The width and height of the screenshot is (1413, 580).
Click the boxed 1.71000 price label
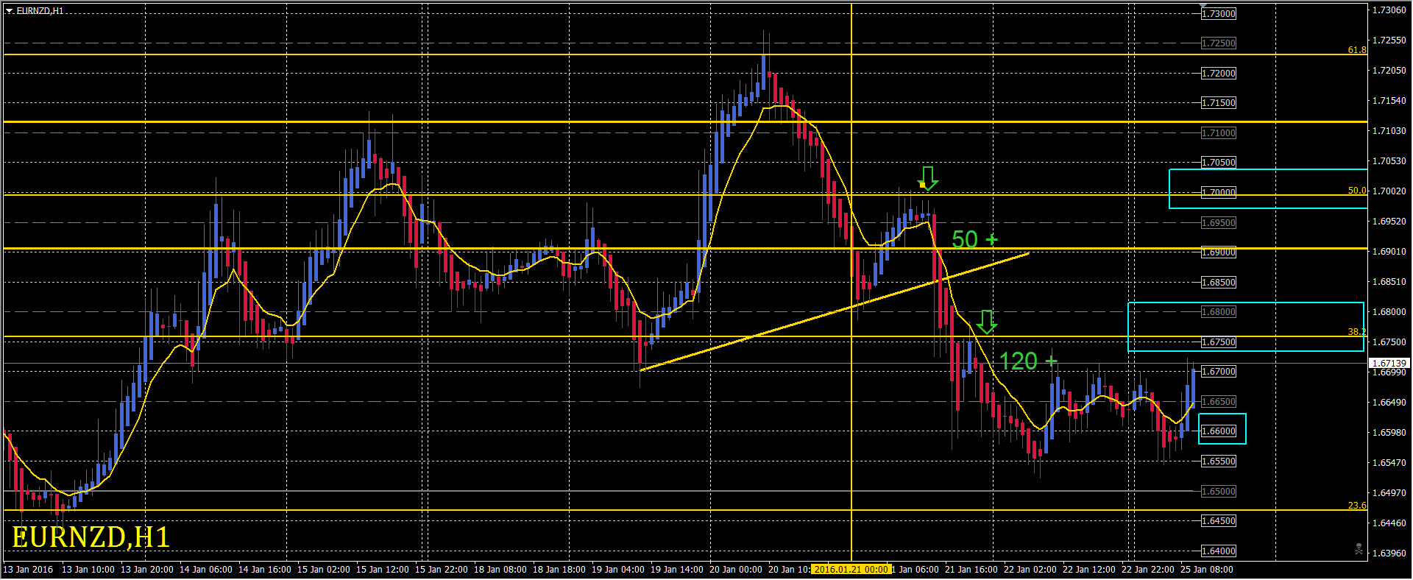coord(1219,133)
